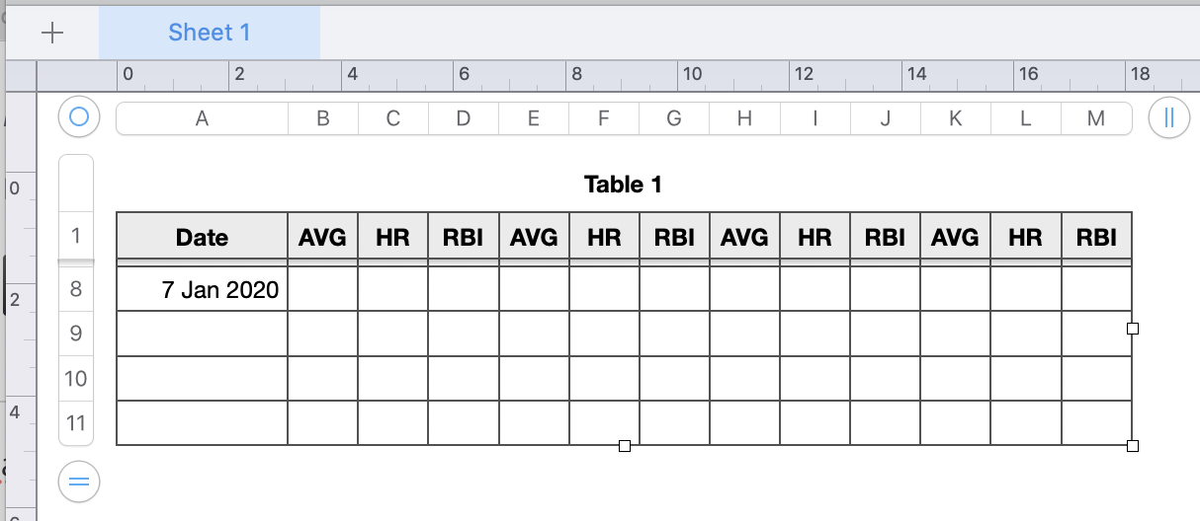Select the first AVG header cell

point(323,237)
